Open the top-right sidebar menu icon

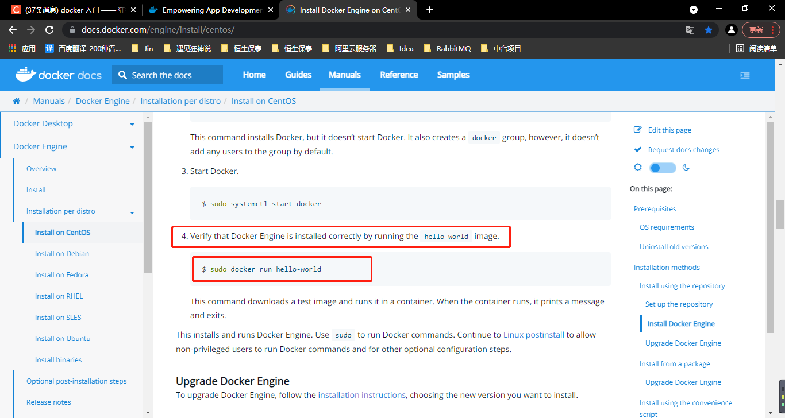745,75
